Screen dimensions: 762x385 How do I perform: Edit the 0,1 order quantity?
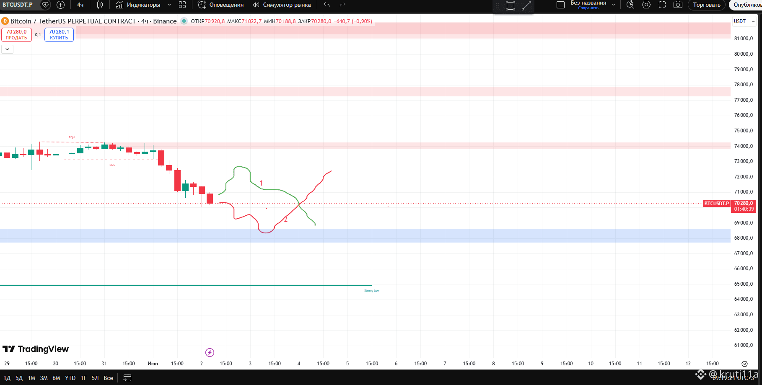click(38, 35)
